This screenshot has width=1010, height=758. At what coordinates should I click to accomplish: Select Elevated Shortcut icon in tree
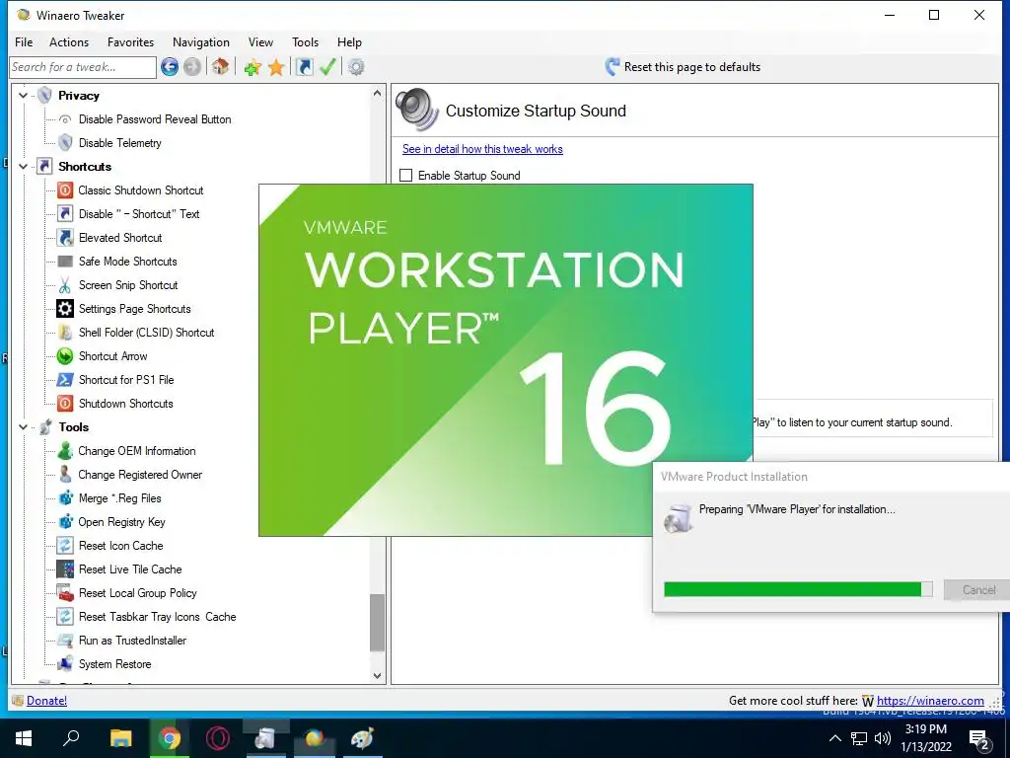[x=65, y=237]
